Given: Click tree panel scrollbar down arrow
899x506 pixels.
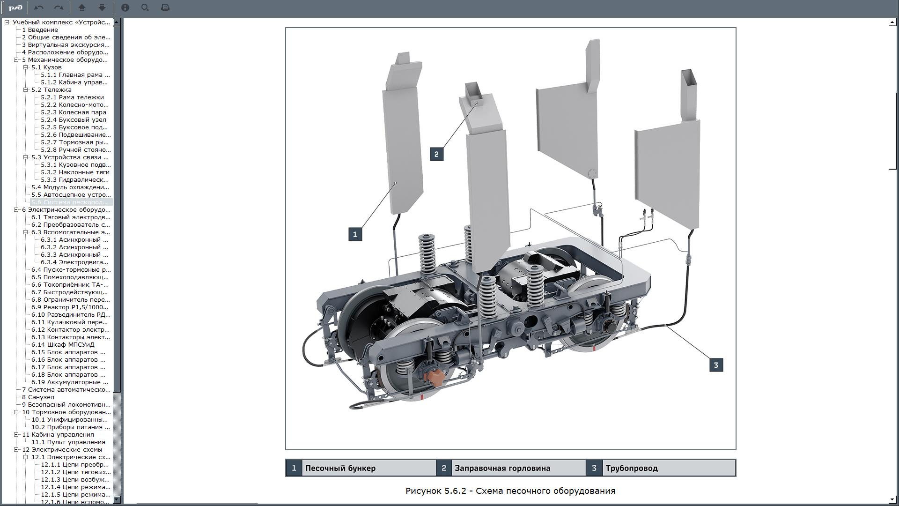Looking at the screenshot, I should (117, 499).
